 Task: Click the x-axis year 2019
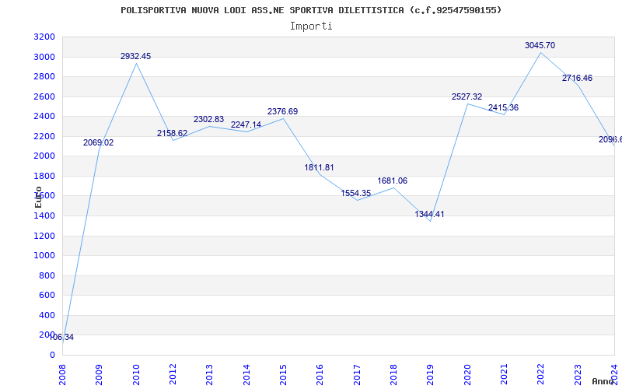[430, 374]
